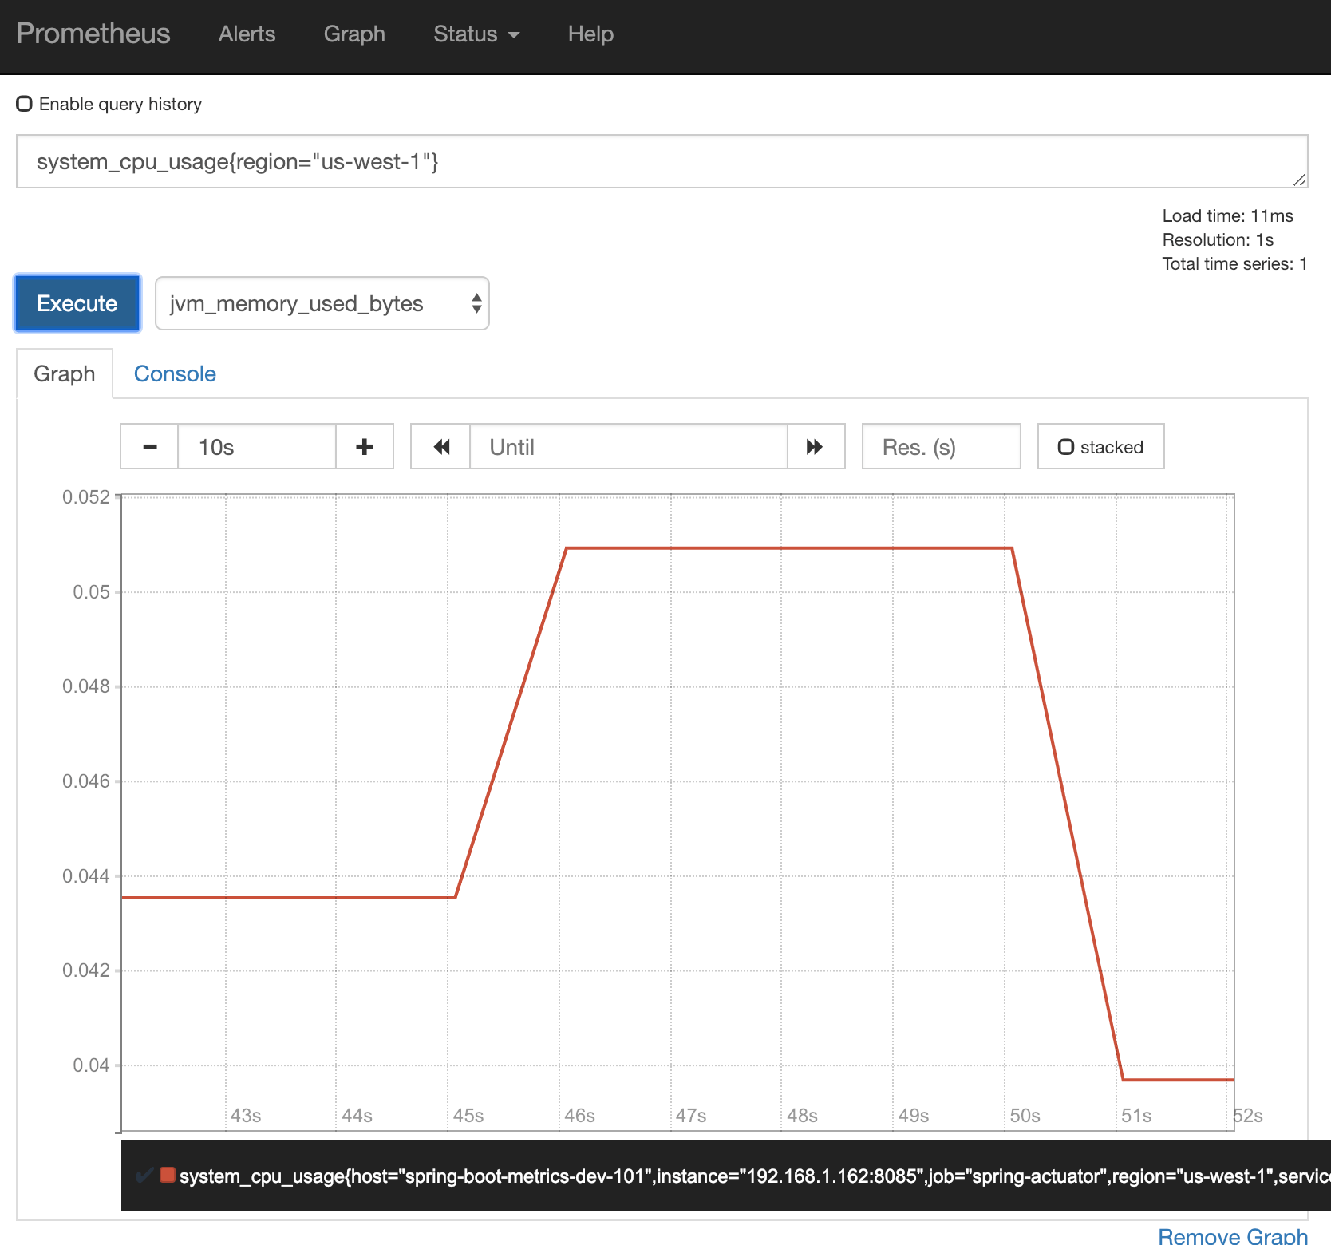Screen dimensions: 1331x1245
Task: Click the series color square in the legend
Action: tap(168, 1176)
